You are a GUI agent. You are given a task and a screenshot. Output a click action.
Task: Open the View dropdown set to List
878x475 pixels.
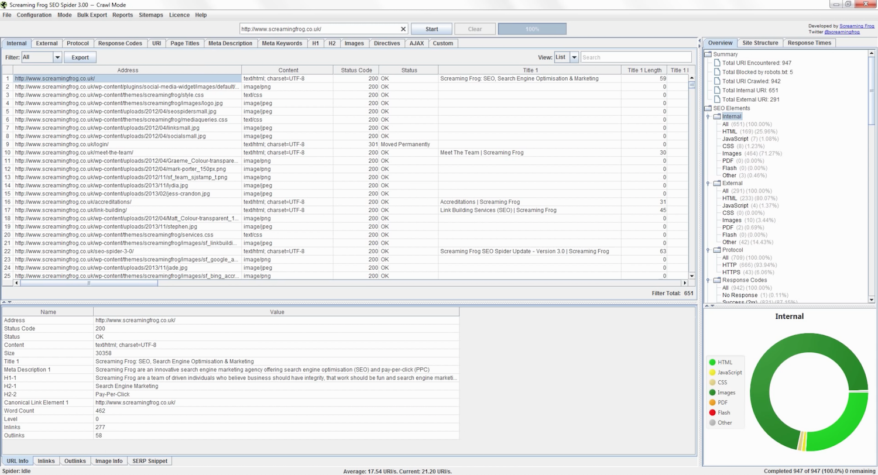coord(567,57)
